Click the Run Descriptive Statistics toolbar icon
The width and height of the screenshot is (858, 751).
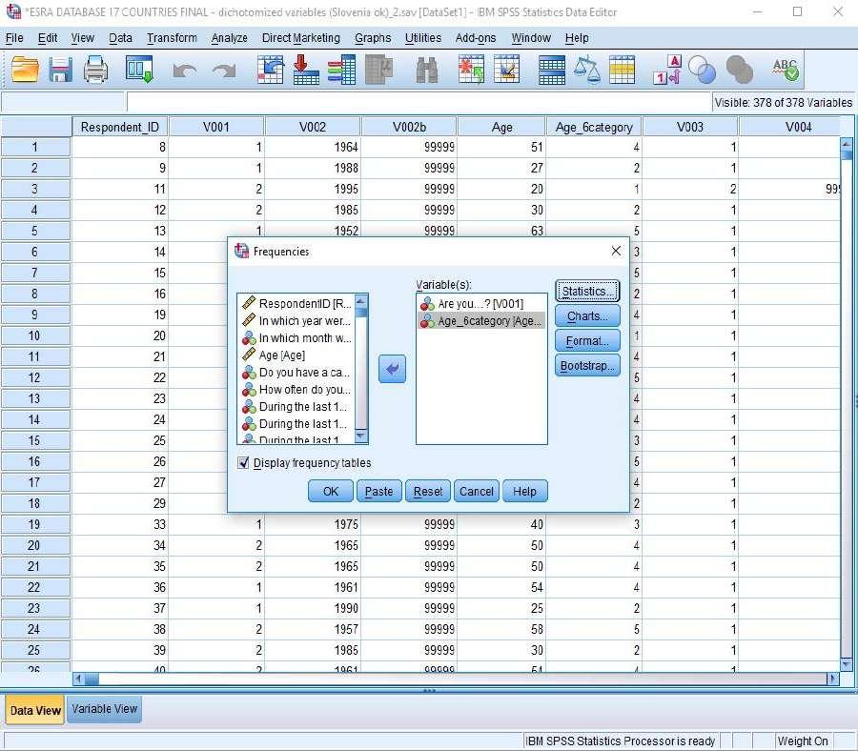379,70
